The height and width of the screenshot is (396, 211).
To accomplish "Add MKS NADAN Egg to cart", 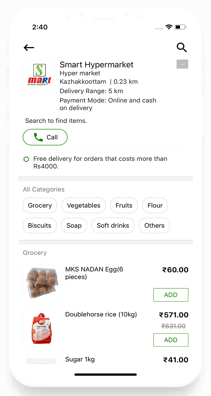I will pyautogui.click(x=171, y=295).
